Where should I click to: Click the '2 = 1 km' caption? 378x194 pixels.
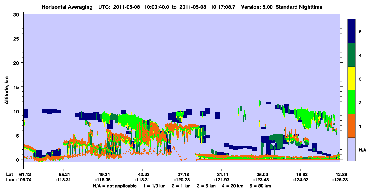pos(182,186)
